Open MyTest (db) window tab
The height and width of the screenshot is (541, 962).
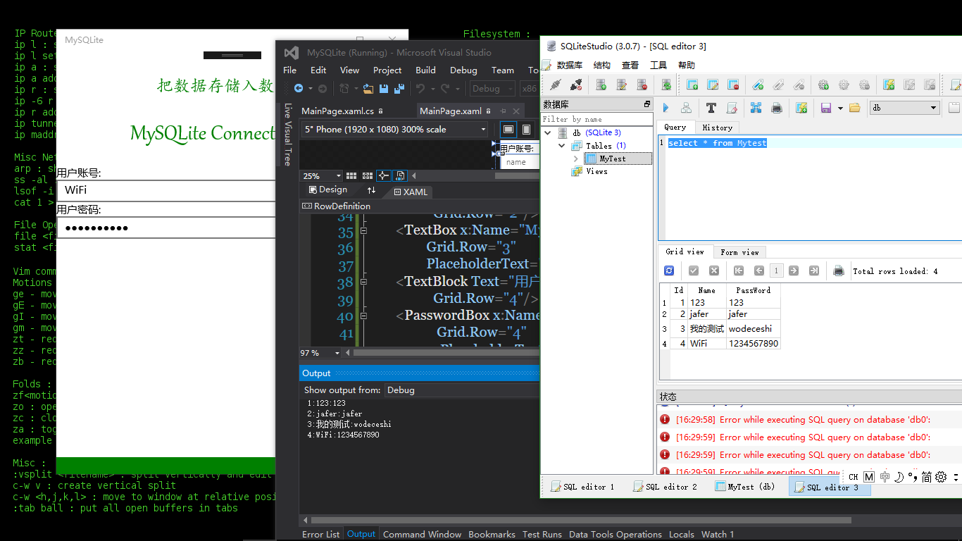tap(744, 487)
